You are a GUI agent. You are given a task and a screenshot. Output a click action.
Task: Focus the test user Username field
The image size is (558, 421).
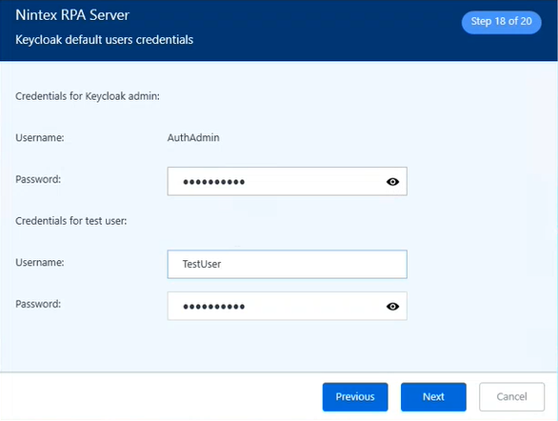pyautogui.click(x=288, y=264)
